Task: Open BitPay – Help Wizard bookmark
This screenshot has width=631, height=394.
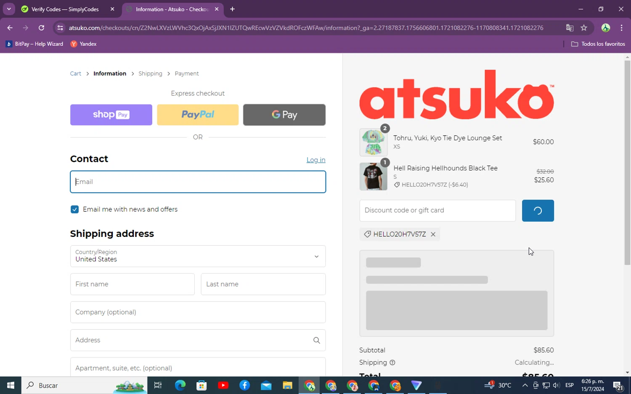Action: [34, 44]
